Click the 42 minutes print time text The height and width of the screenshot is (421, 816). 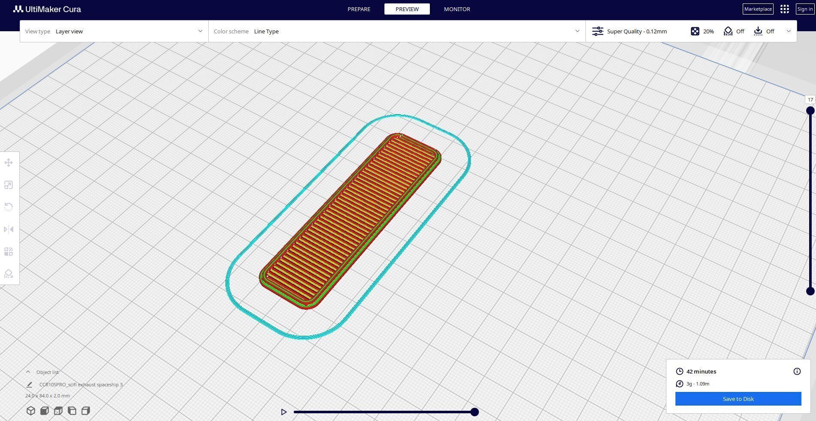(701, 371)
